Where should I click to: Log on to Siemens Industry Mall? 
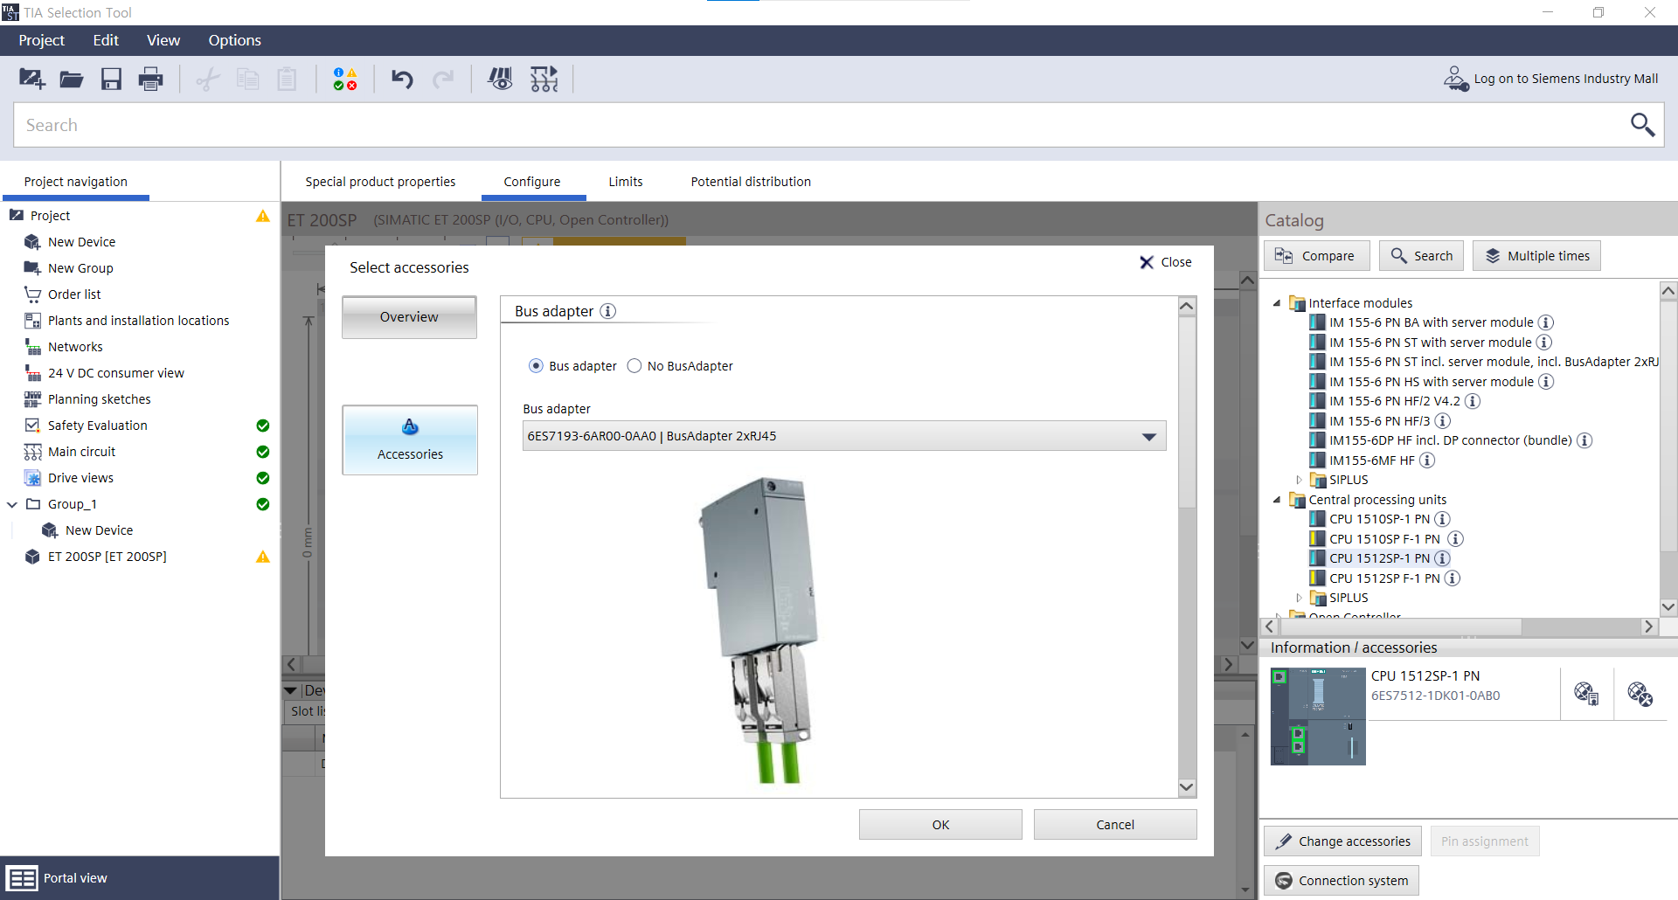click(1550, 79)
